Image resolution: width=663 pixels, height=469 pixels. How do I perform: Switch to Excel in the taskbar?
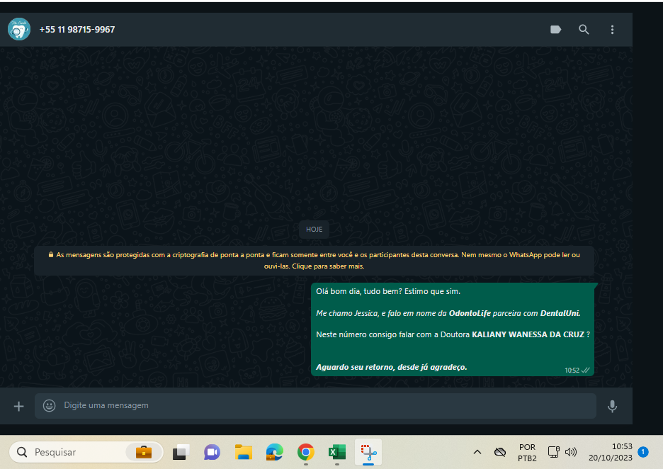[x=337, y=453]
